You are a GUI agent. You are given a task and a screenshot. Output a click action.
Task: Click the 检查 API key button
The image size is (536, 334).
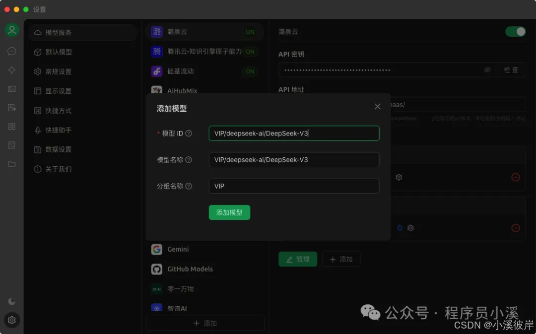point(511,70)
